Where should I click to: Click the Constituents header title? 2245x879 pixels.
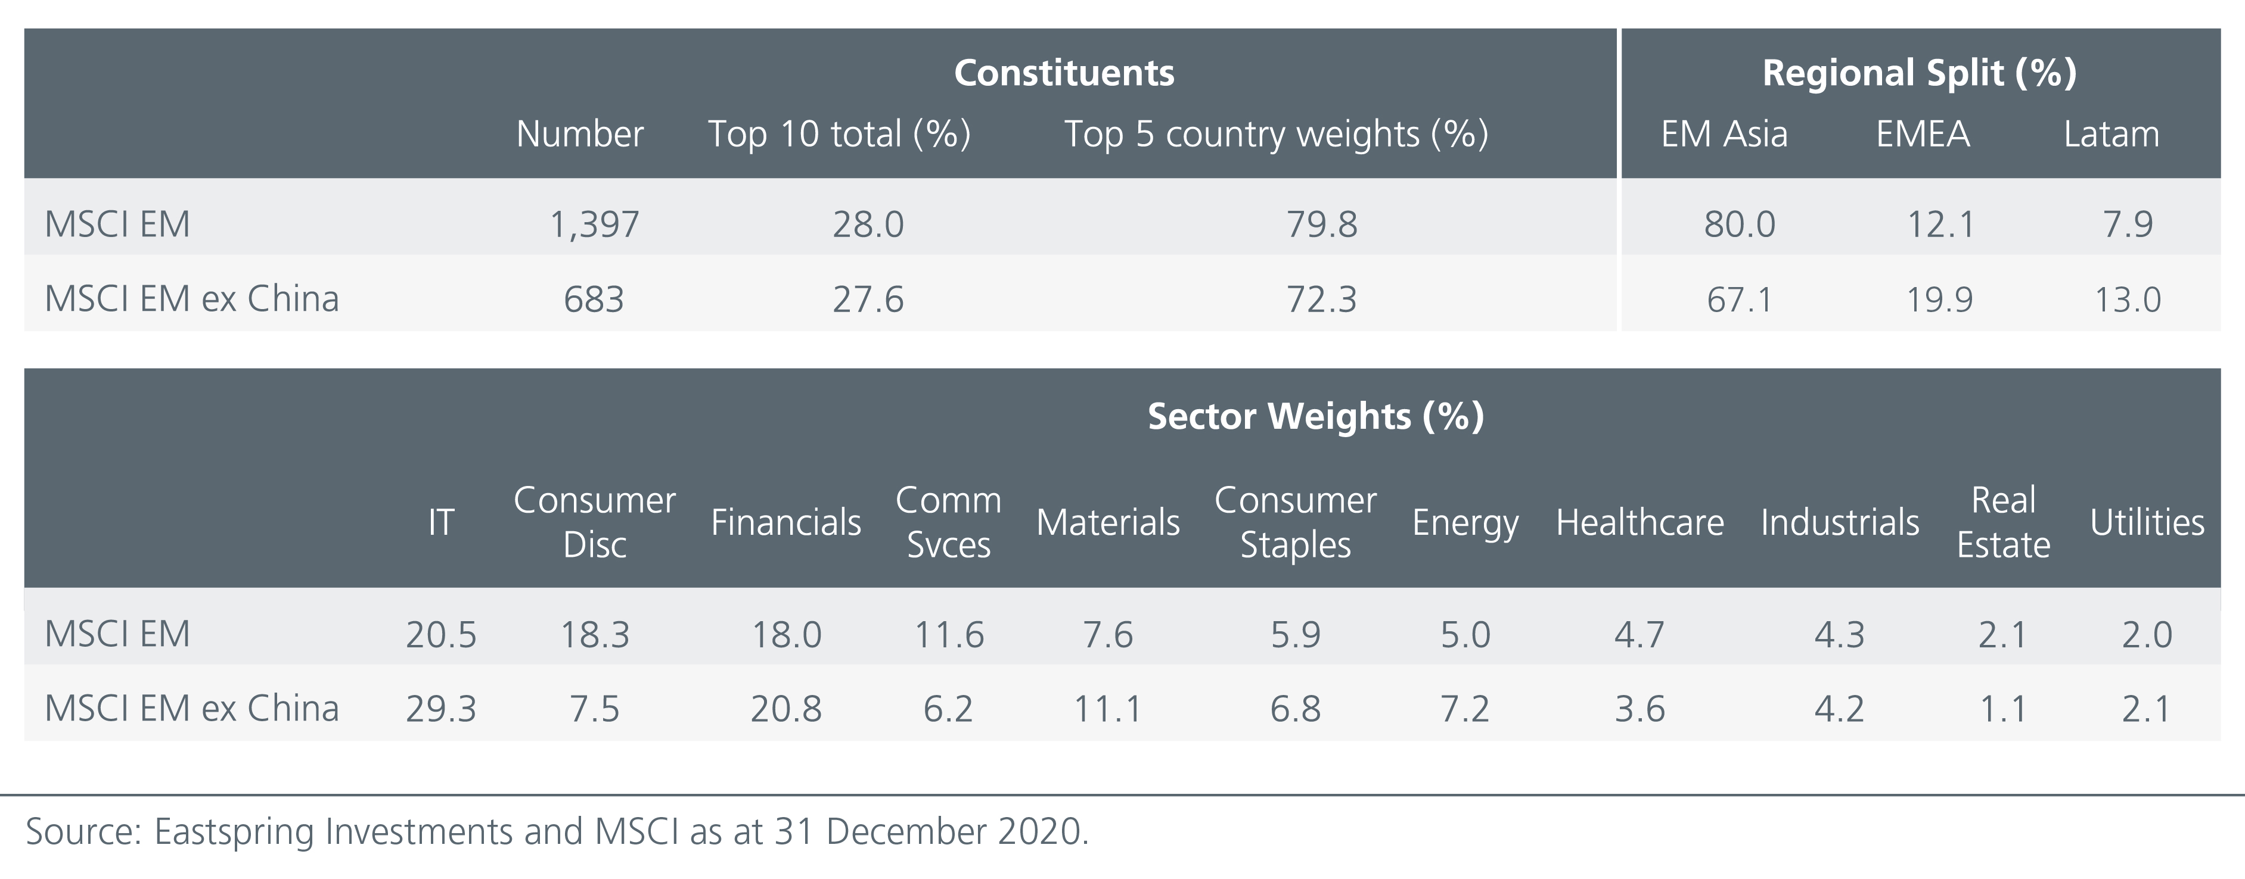(1063, 73)
